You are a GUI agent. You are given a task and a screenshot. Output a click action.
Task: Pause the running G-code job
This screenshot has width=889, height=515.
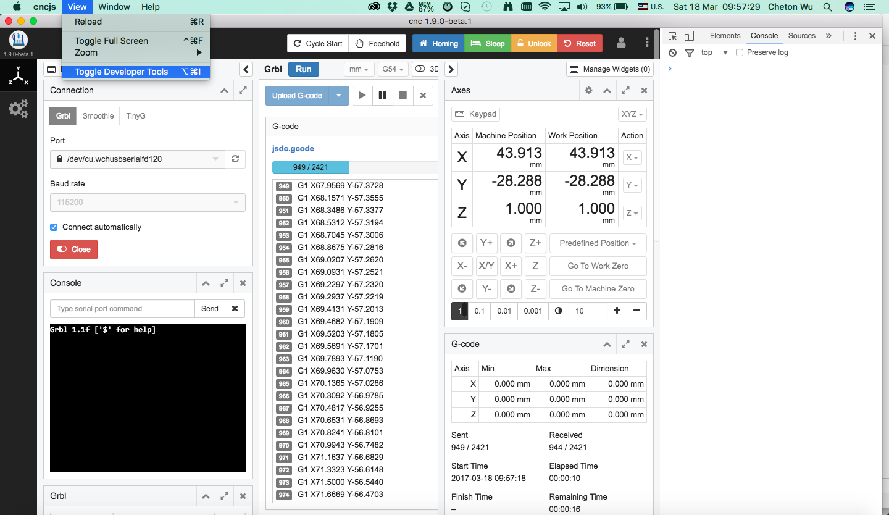pyautogui.click(x=383, y=95)
